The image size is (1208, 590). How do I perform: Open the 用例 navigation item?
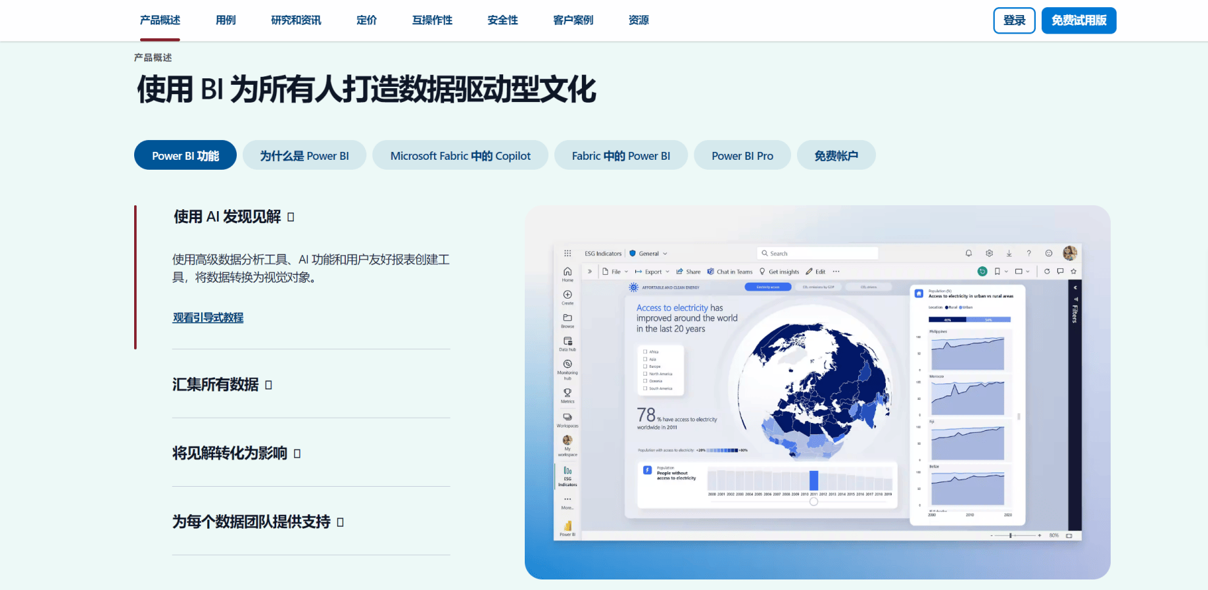(x=226, y=20)
